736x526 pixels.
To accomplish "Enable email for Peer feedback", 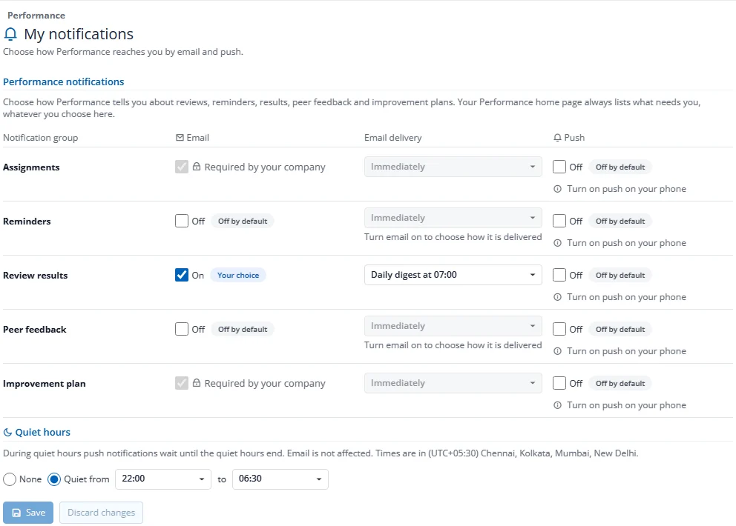I will (182, 329).
